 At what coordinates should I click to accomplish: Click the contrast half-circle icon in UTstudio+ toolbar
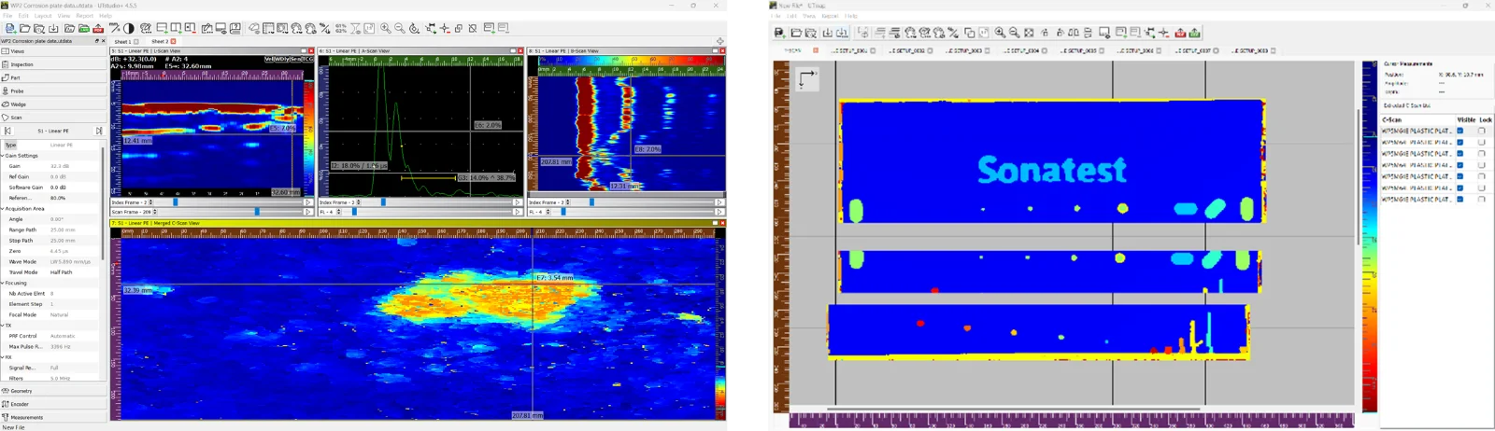click(x=129, y=29)
